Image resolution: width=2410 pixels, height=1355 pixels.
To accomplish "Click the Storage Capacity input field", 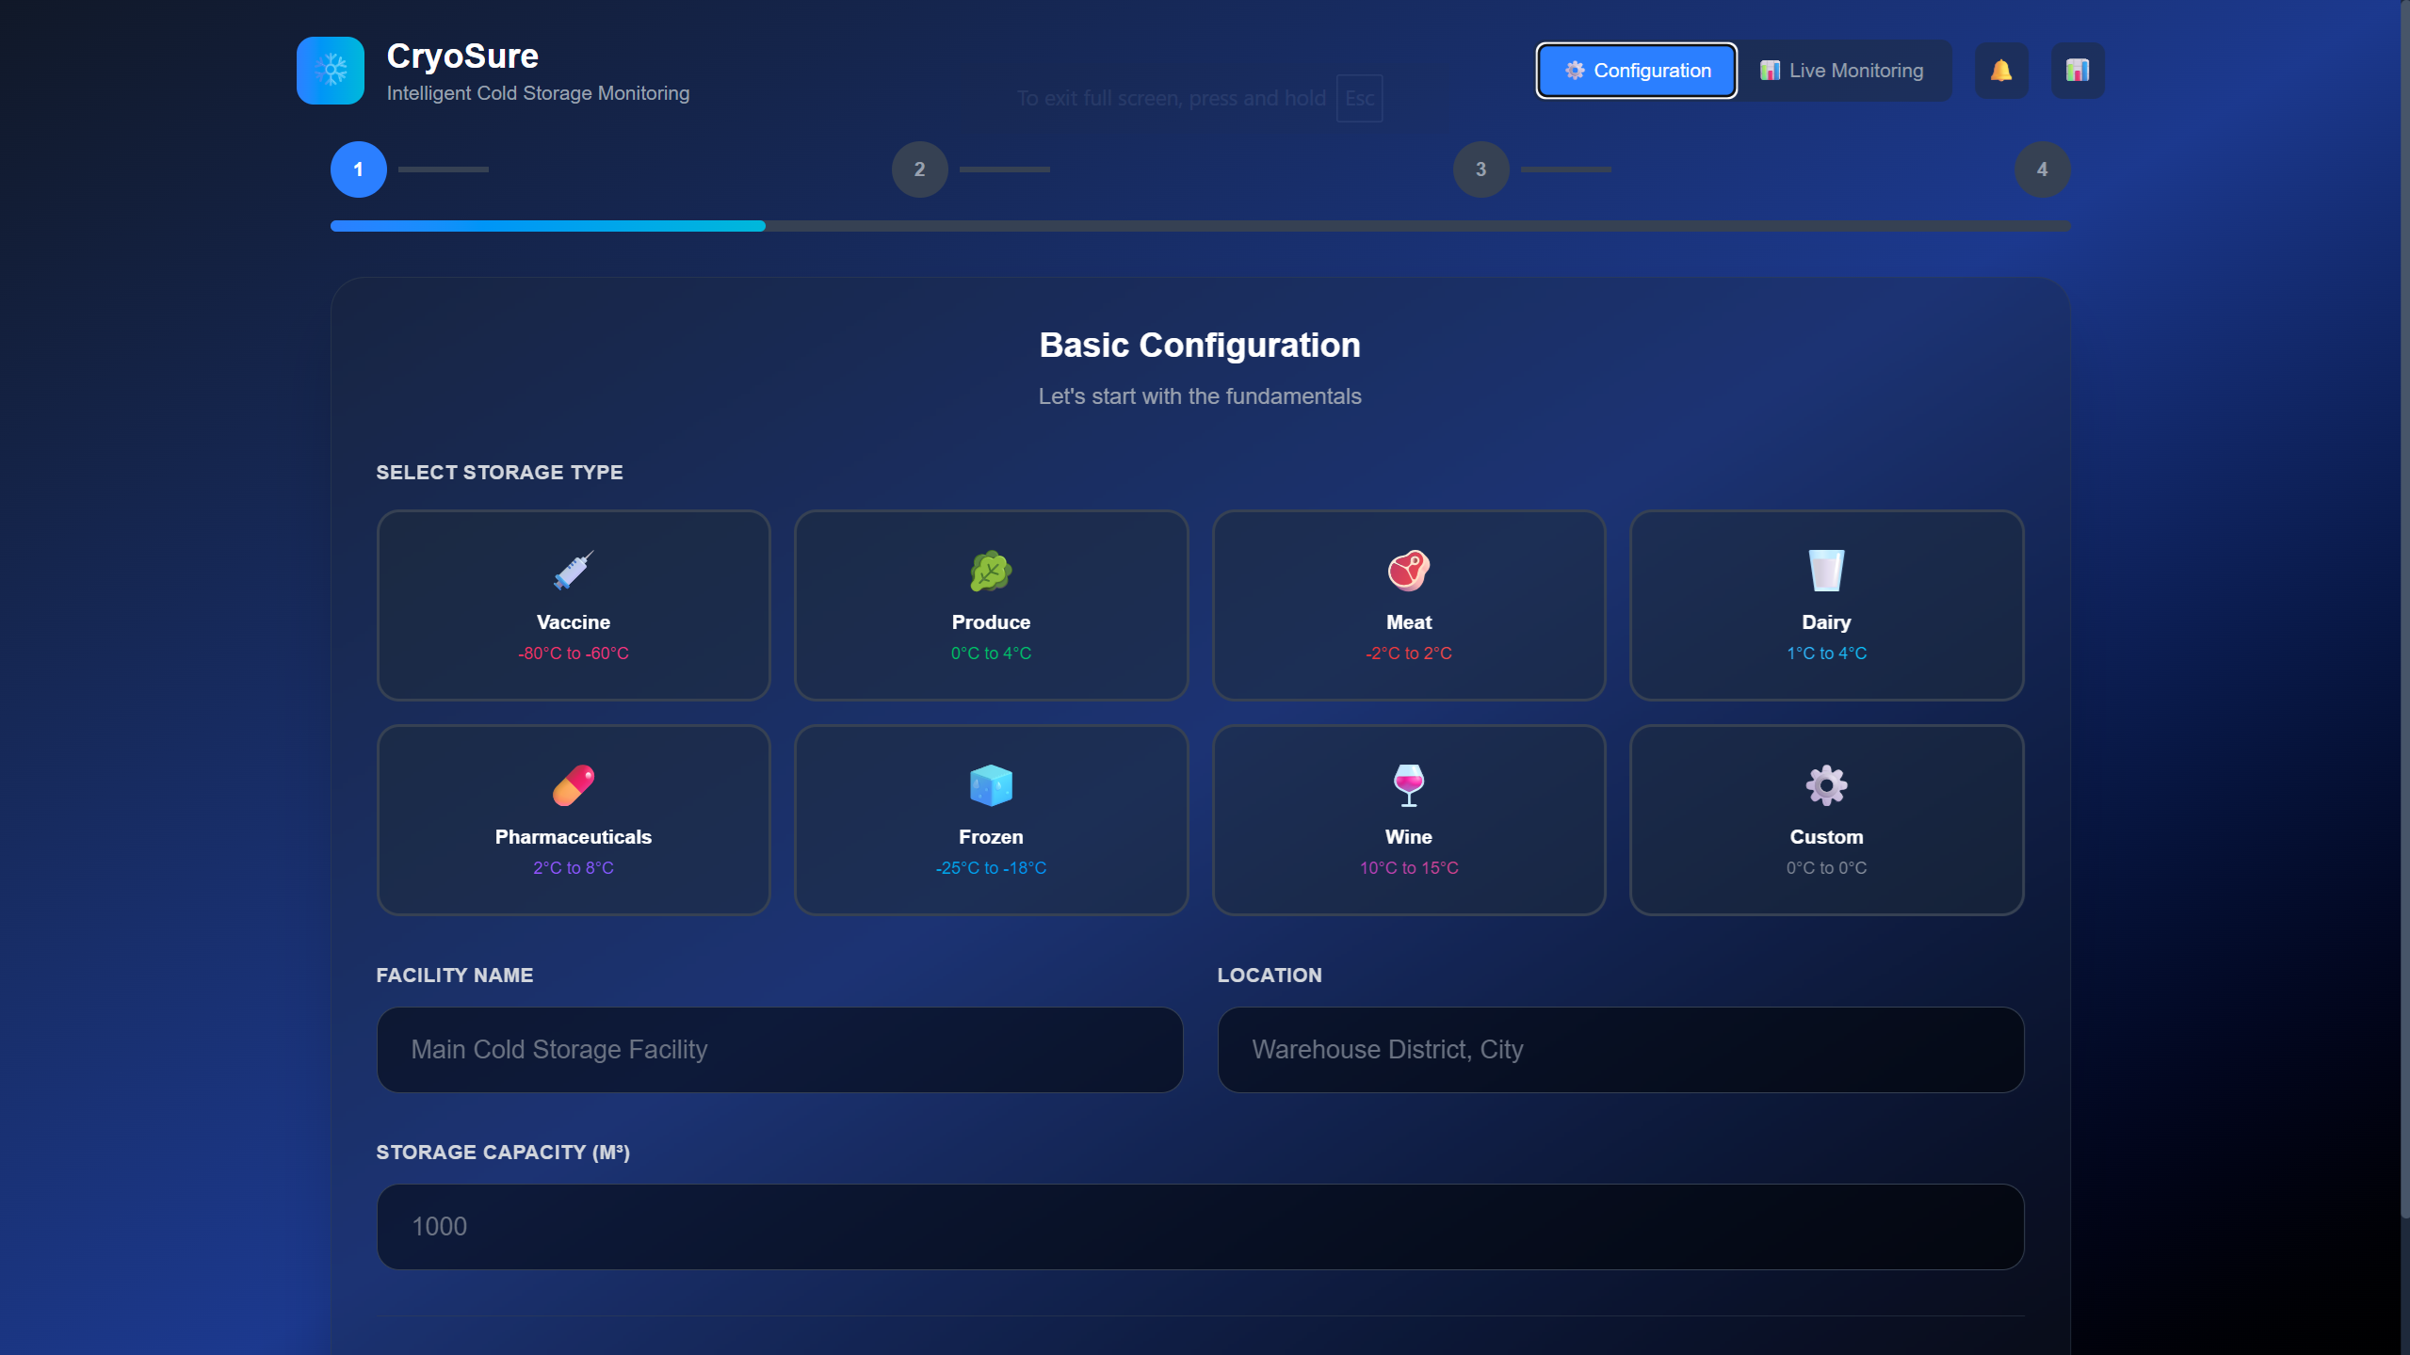I will [1199, 1226].
